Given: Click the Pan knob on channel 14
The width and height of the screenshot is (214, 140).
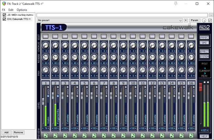Looking at the screenshot, I should [x=172, y=70].
